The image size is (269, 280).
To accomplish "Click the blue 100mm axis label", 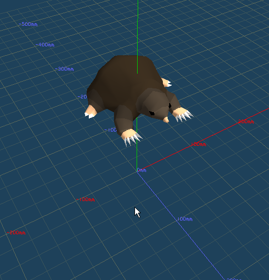I will [185, 219].
